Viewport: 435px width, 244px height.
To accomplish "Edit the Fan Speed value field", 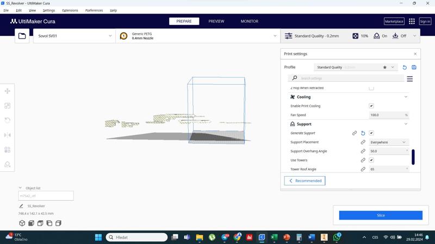I will coord(389,115).
